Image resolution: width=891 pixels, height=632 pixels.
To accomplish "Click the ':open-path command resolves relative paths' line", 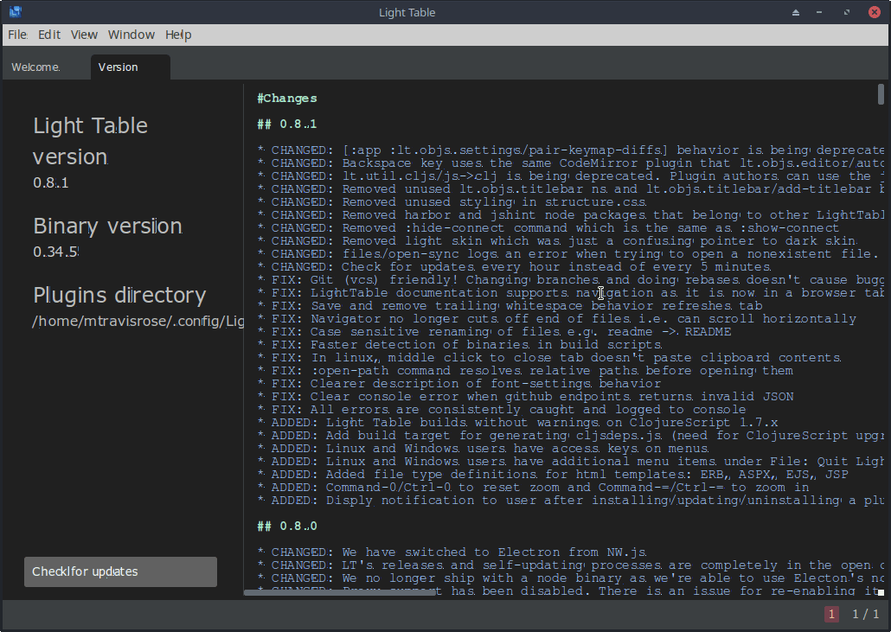I will (525, 371).
